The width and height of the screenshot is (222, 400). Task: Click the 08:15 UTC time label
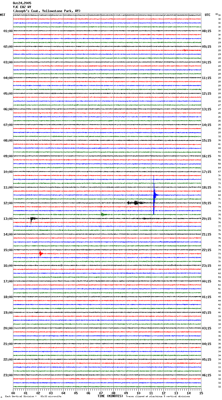point(207,31)
